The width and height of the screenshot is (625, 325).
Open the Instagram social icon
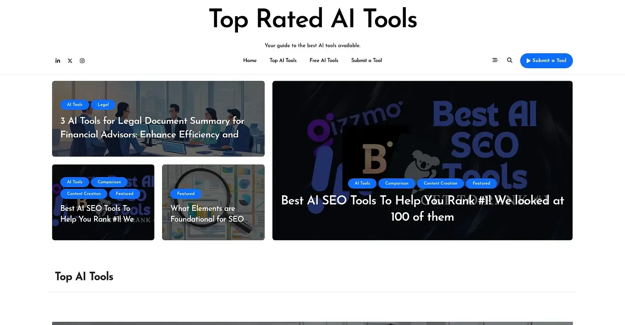pos(82,61)
